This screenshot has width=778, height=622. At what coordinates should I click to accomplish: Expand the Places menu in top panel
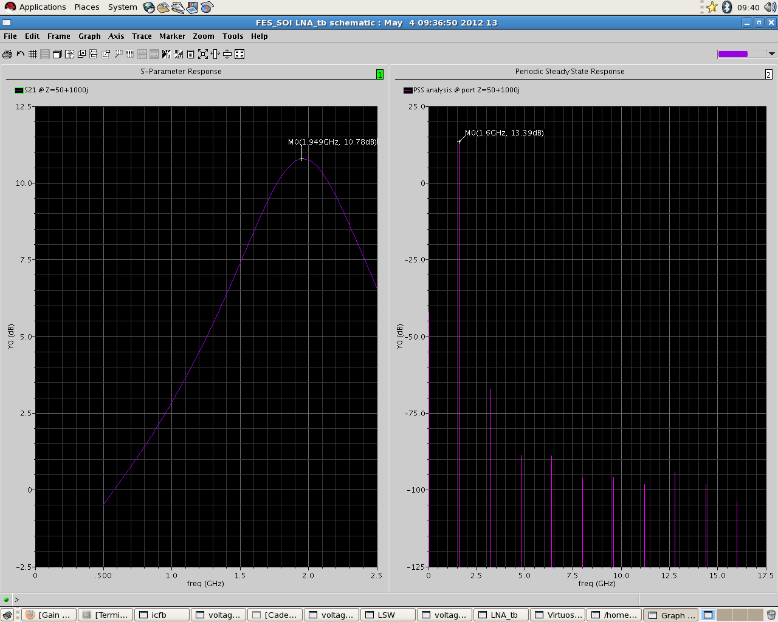(x=87, y=7)
